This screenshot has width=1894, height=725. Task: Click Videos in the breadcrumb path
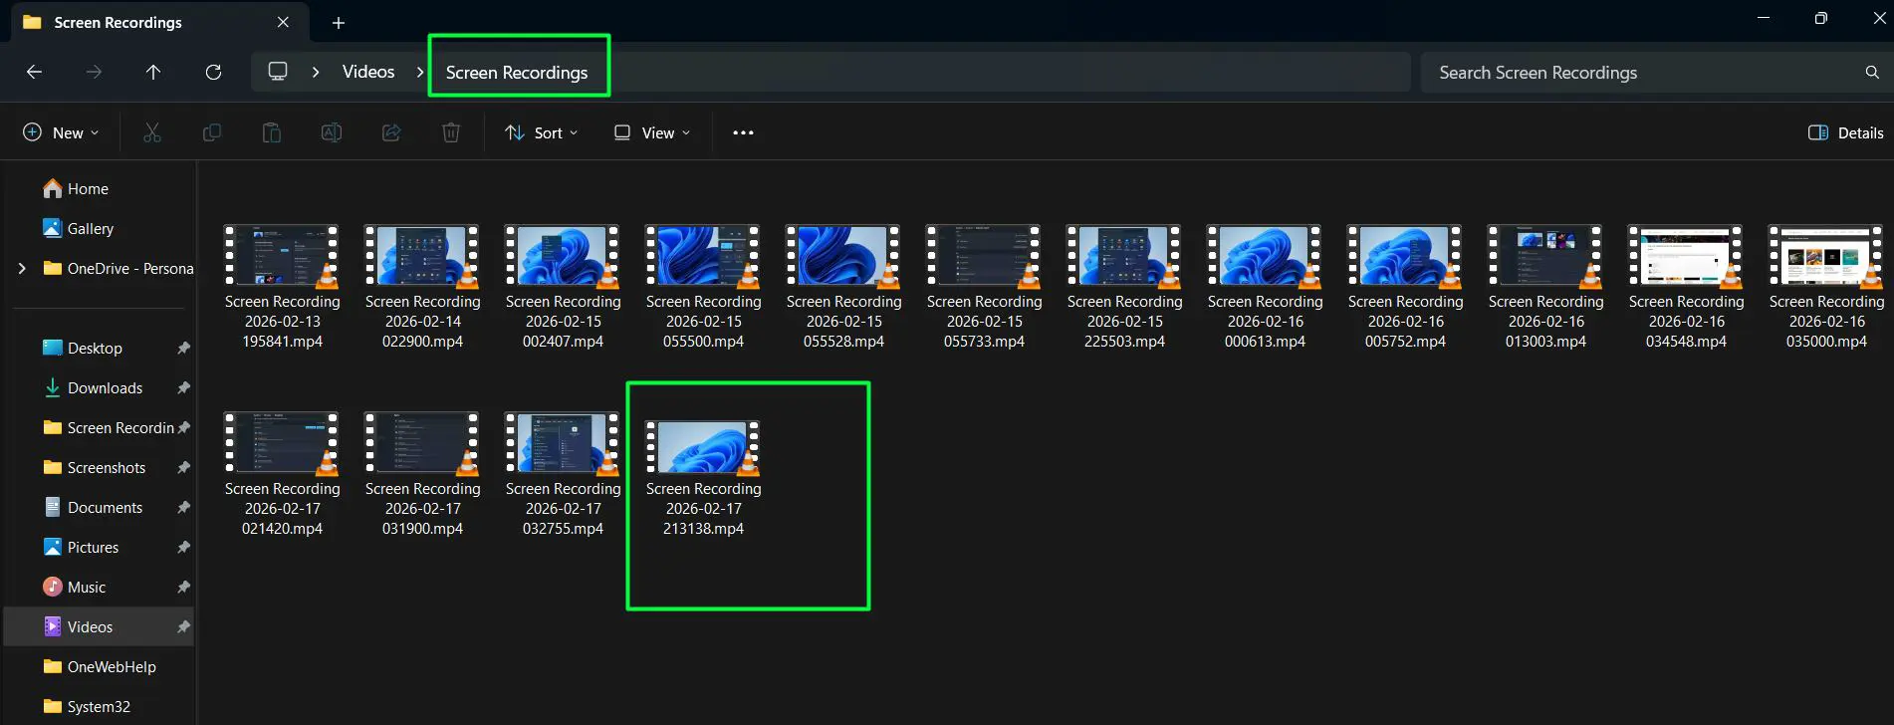tap(368, 72)
